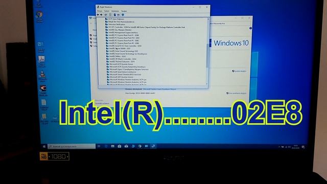Activate the Device Manager taskbar button
This screenshot has height=184, width=327.
click(153, 146)
